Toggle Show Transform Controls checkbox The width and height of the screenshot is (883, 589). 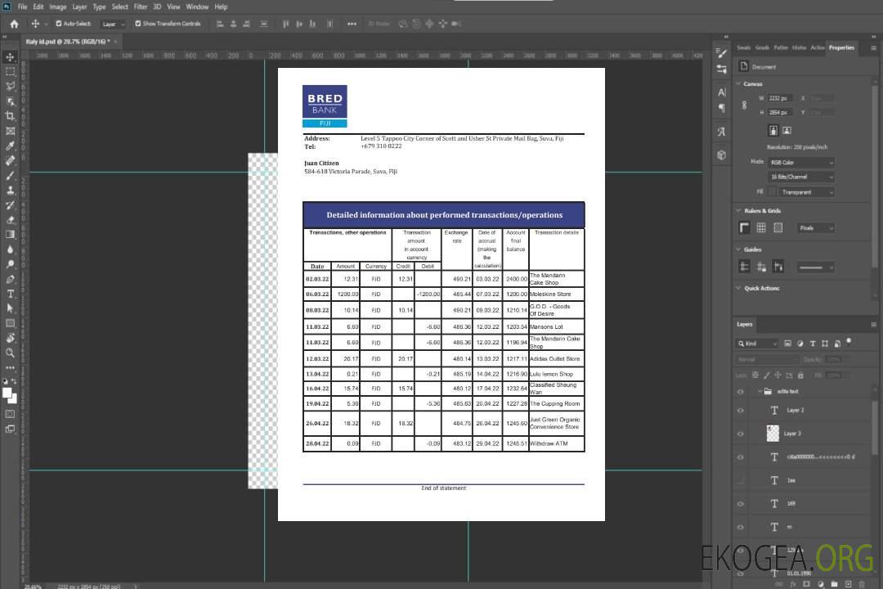click(x=138, y=24)
